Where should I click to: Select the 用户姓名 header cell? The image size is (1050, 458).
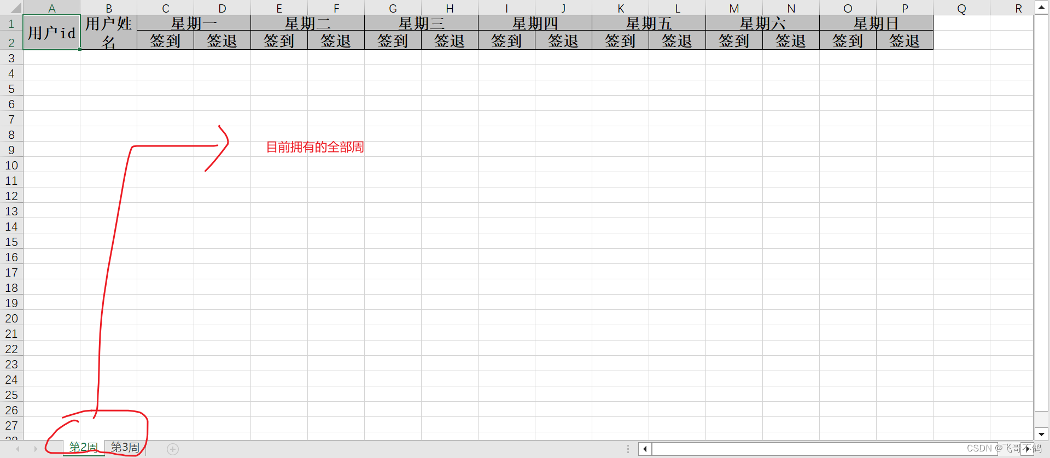tap(109, 32)
